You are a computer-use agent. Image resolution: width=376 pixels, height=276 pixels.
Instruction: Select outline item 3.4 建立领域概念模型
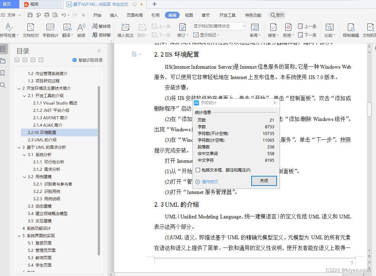[x=48, y=214]
